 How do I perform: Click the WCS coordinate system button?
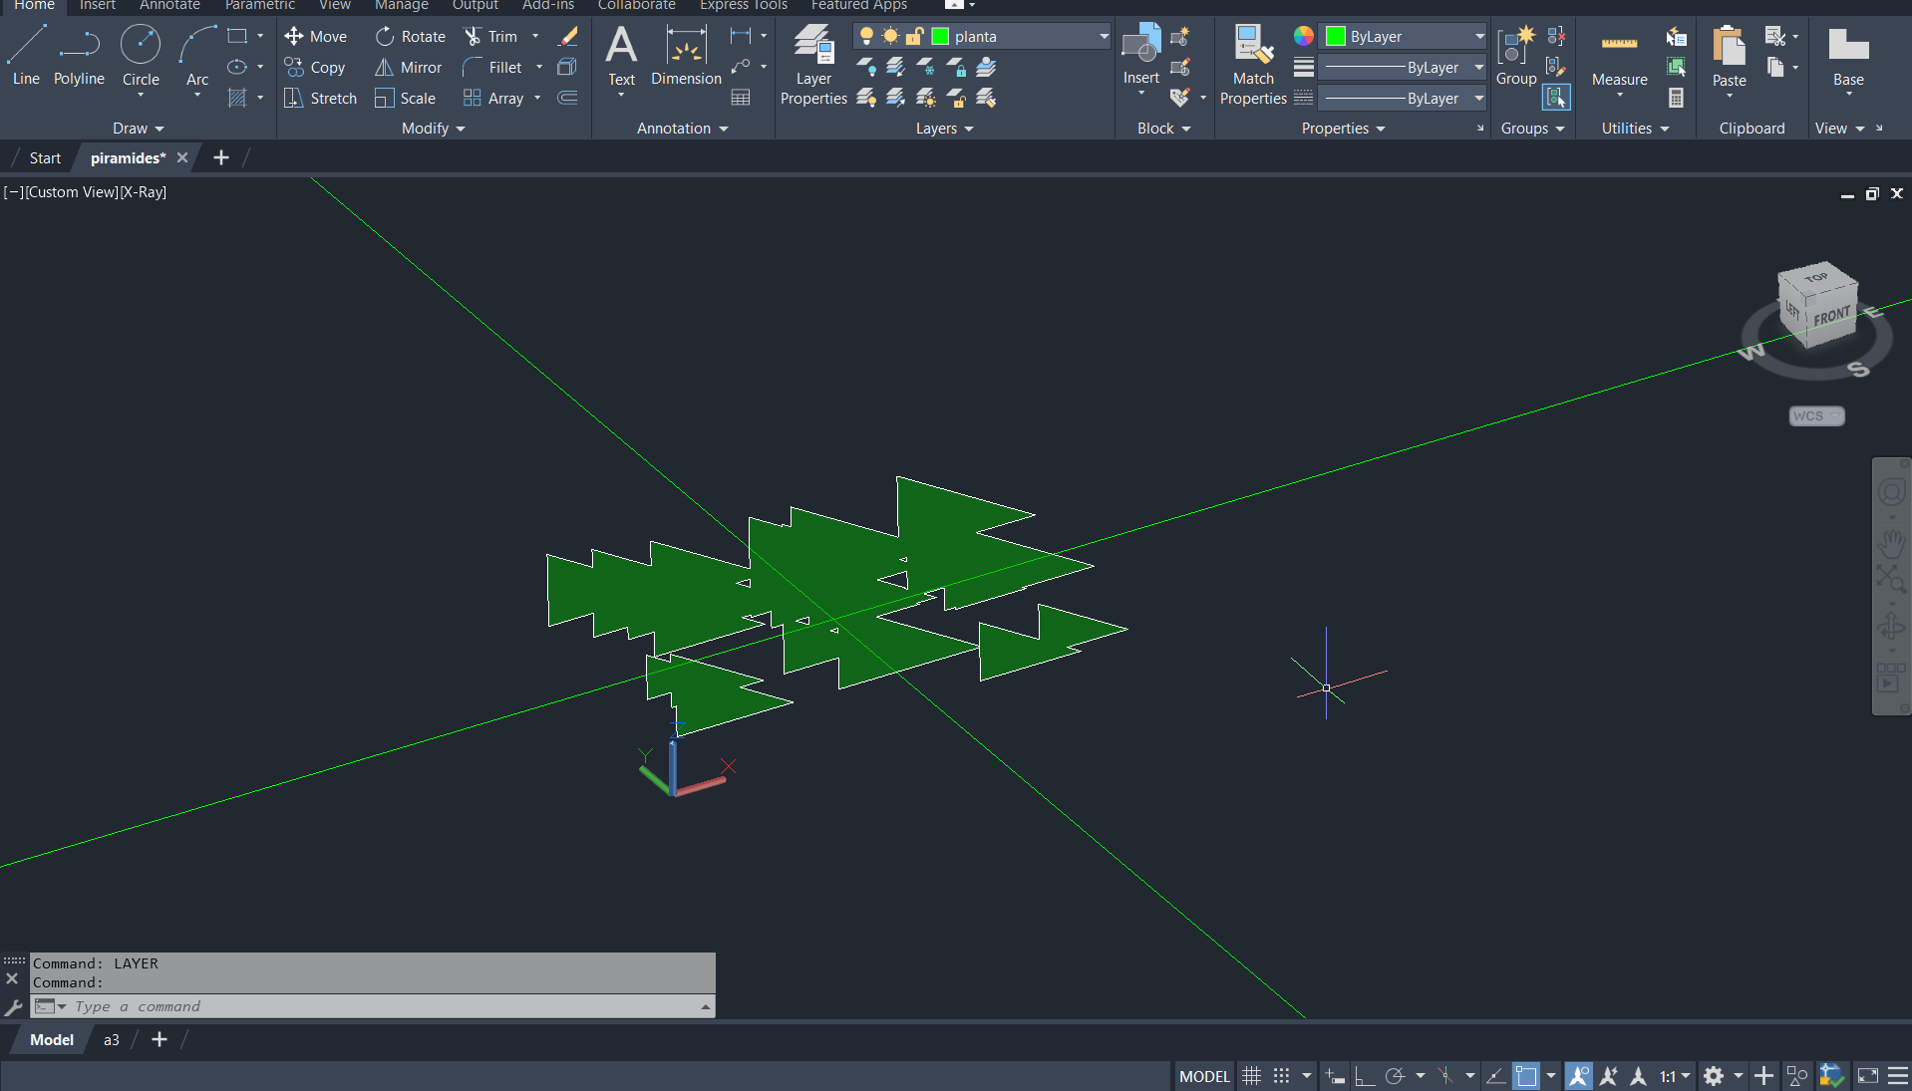[x=1815, y=416]
